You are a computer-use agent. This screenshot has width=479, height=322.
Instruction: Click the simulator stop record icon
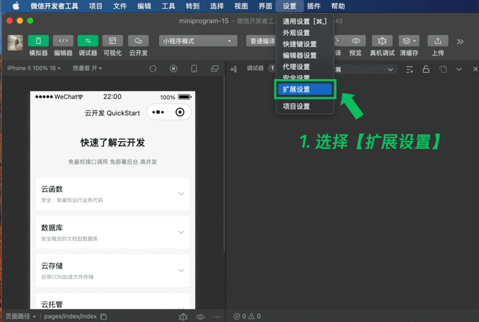(174, 68)
